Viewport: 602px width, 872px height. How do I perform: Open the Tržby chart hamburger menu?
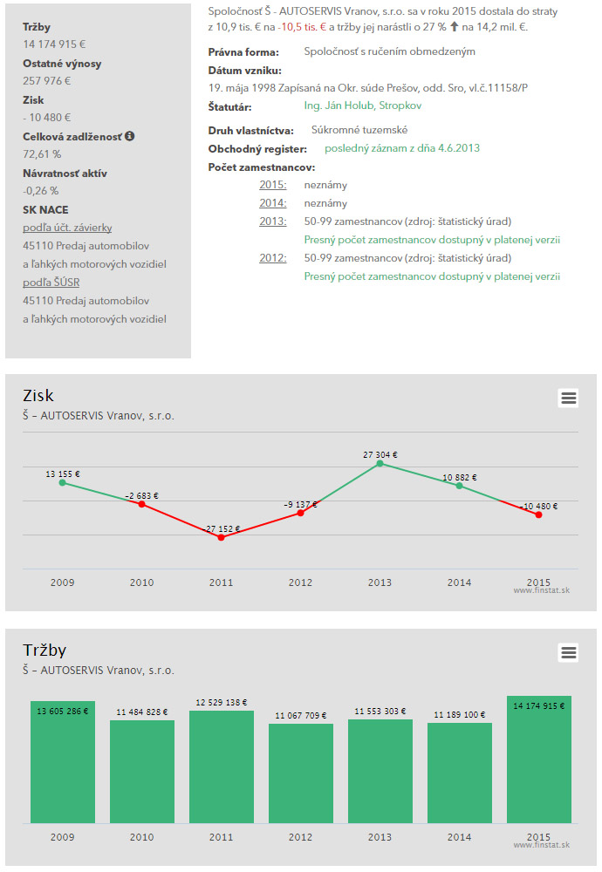click(568, 652)
